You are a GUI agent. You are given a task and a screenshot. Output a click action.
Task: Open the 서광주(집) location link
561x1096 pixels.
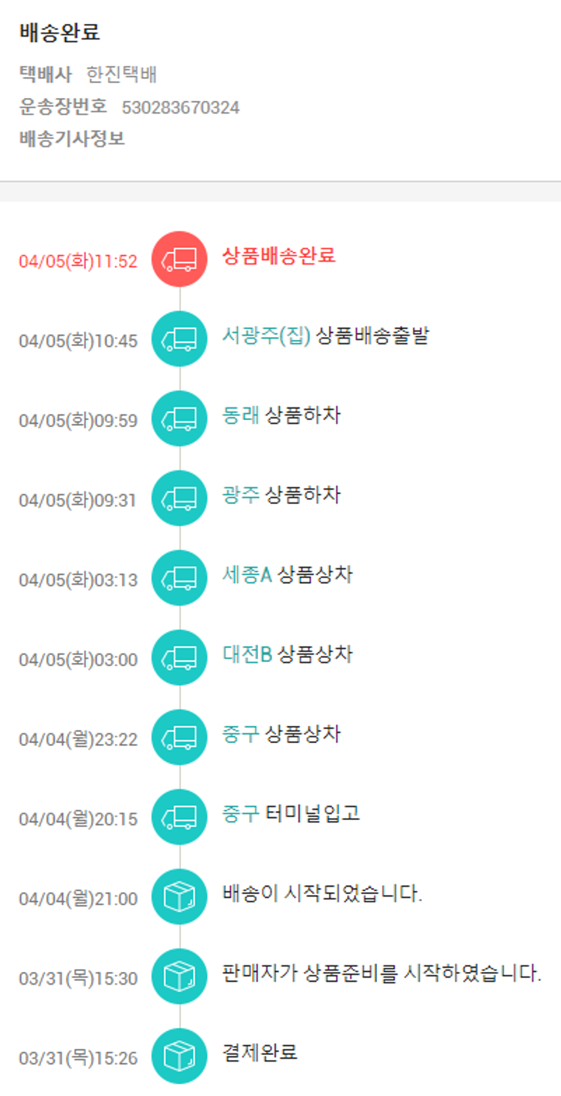point(266,336)
